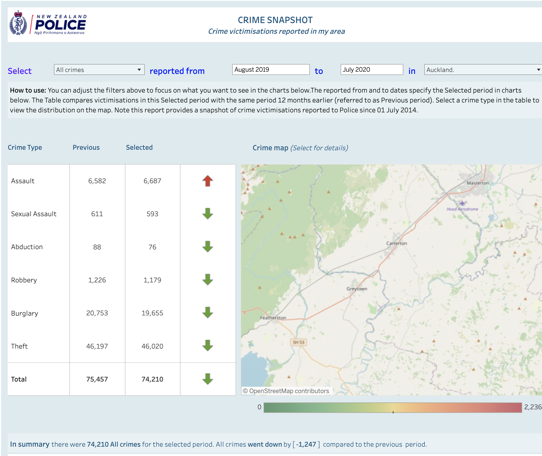This screenshot has width=542, height=456.
Task: Select the Burglary crime type row
Action: tap(122, 313)
